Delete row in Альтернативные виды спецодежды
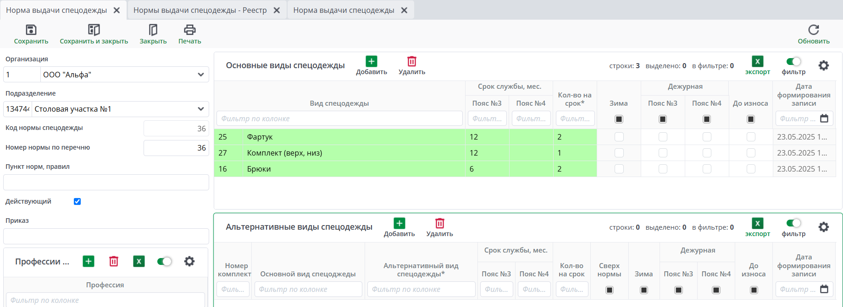The width and height of the screenshot is (843, 307). [x=439, y=224]
